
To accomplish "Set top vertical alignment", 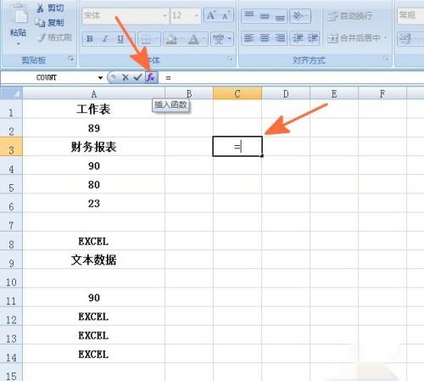I will [x=249, y=15].
